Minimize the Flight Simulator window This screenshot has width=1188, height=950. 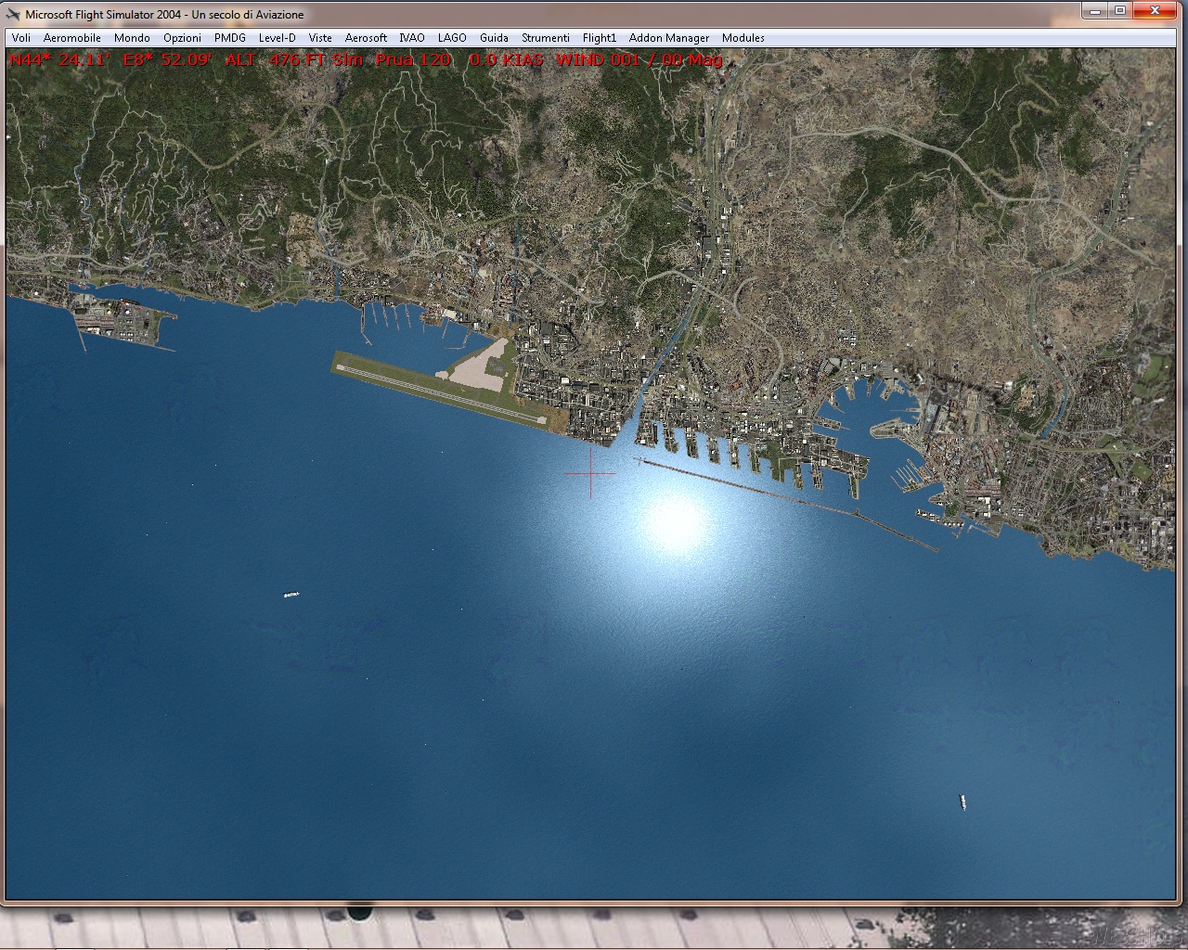tap(1095, 11)
